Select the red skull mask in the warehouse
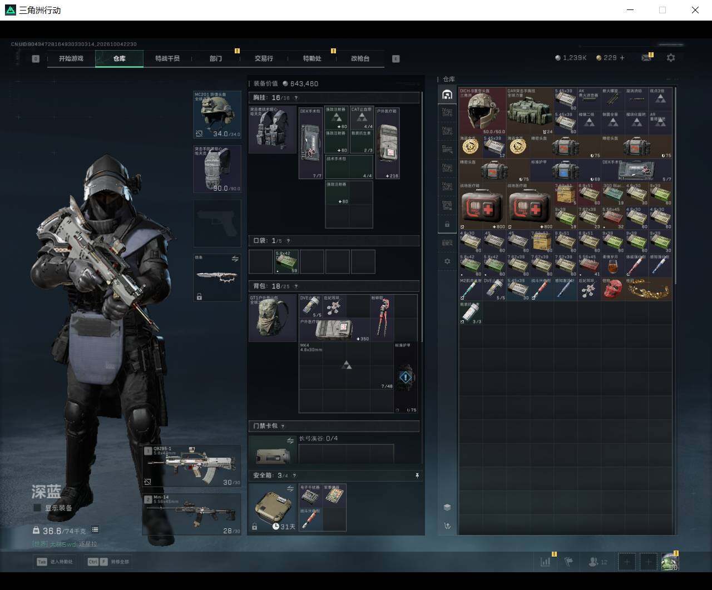 [x=614, y=289]
